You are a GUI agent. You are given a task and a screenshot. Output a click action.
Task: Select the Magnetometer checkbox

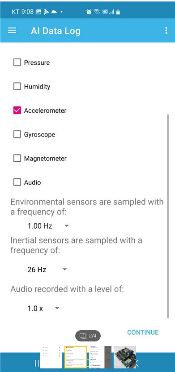pos(17,158)
